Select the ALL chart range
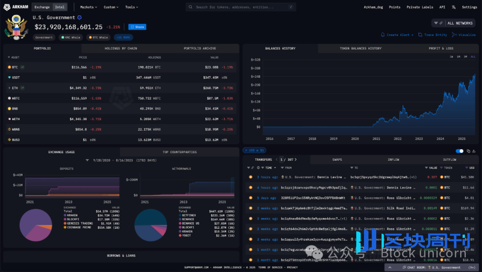The width and height of the screenshot is (482, 272). (473, 57)
